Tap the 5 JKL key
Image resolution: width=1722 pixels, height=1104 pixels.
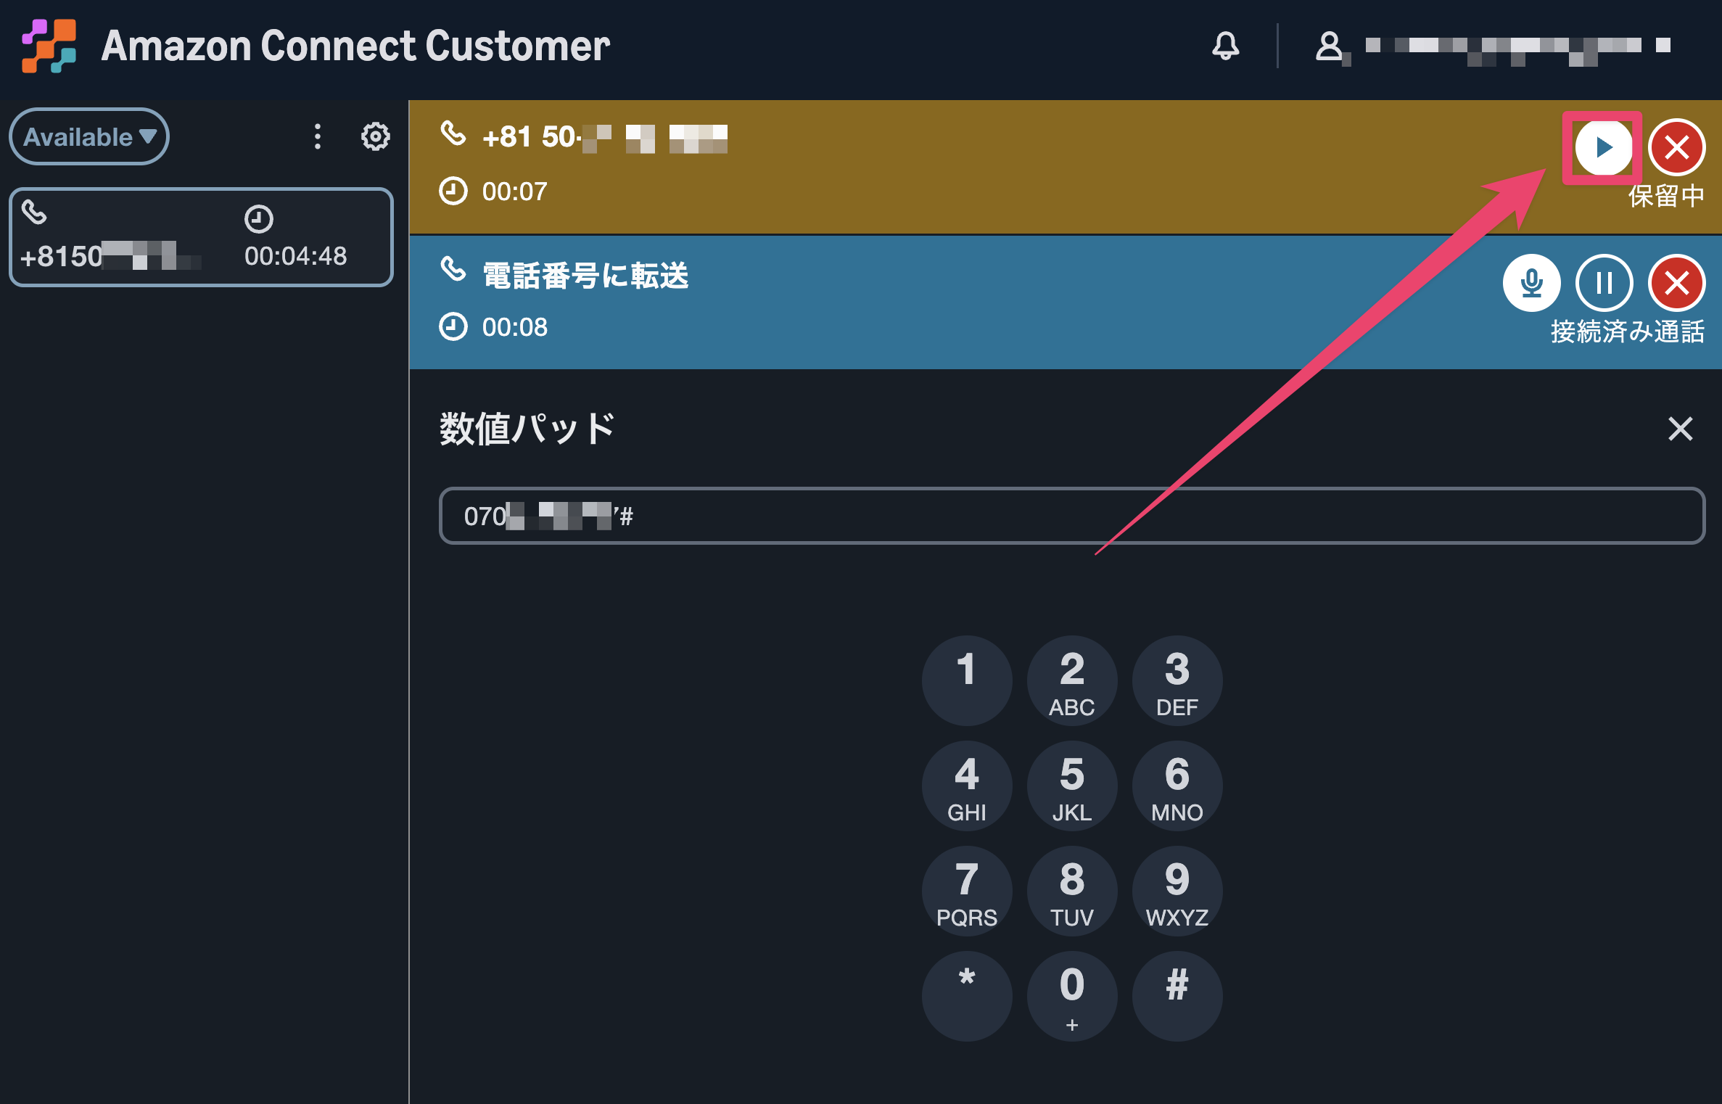pyautogui.click(x=1071, y=786)
